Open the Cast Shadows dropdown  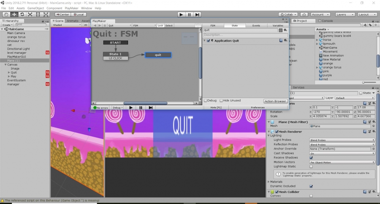tap(342, 153)
